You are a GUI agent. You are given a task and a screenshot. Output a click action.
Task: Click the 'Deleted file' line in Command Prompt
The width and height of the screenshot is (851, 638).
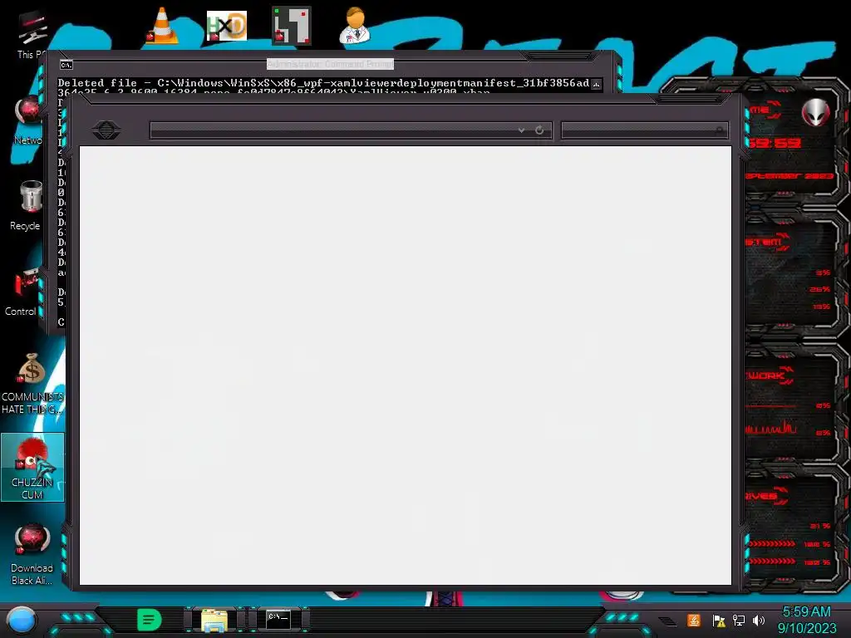pos(324,83)
